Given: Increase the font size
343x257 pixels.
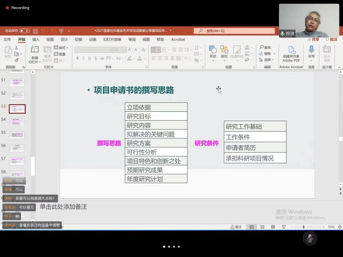Looking at the screenshot, I should [130, 50].
